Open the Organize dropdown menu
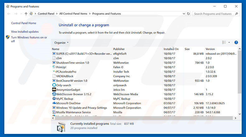Viewport: 246px width, 137px height. click(x=61, y=43)
